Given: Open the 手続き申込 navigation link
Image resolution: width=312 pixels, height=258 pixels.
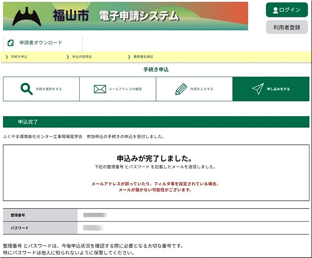Looking at the screenshot, I should pos(19,57).
